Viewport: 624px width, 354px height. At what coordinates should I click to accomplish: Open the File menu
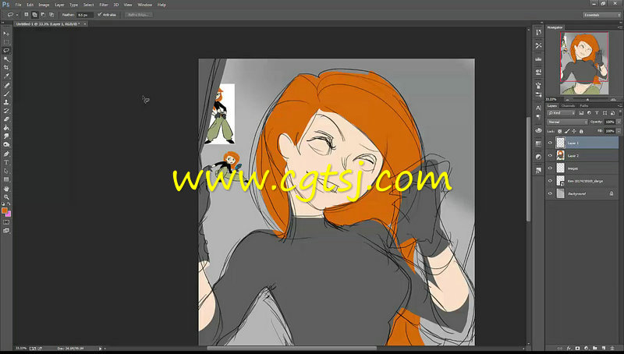pos(18,5)
